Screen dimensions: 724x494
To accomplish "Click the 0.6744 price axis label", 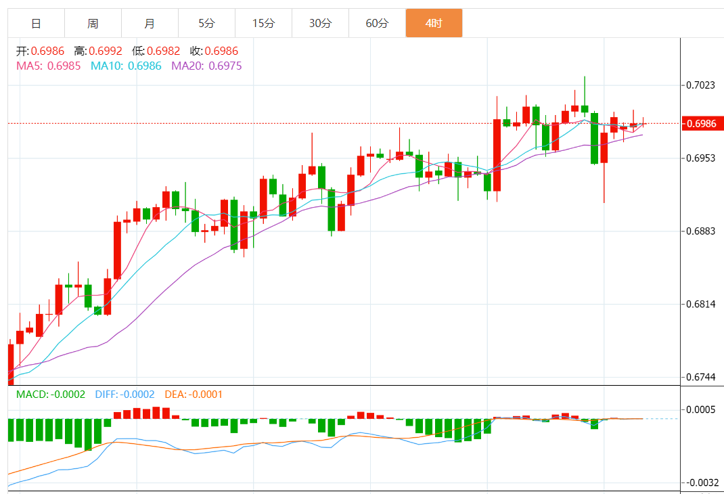I will [x=700, y=377].
